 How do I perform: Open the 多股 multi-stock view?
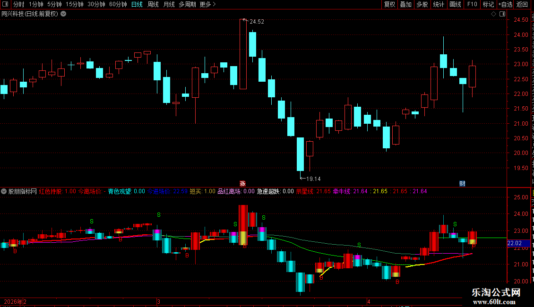[422, 4]
